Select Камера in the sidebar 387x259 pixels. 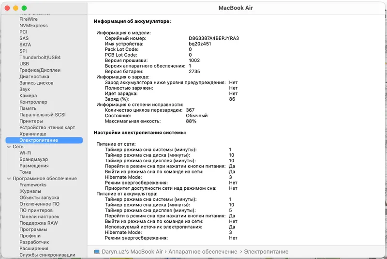tap(28, 96)
